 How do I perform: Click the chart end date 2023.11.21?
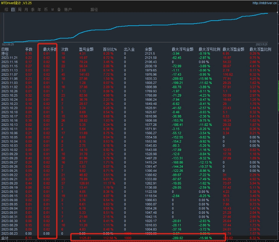pos(262,44)
